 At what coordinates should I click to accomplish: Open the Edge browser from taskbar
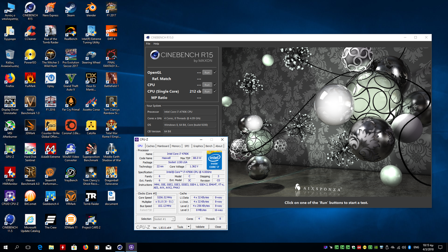coord(40,247)
